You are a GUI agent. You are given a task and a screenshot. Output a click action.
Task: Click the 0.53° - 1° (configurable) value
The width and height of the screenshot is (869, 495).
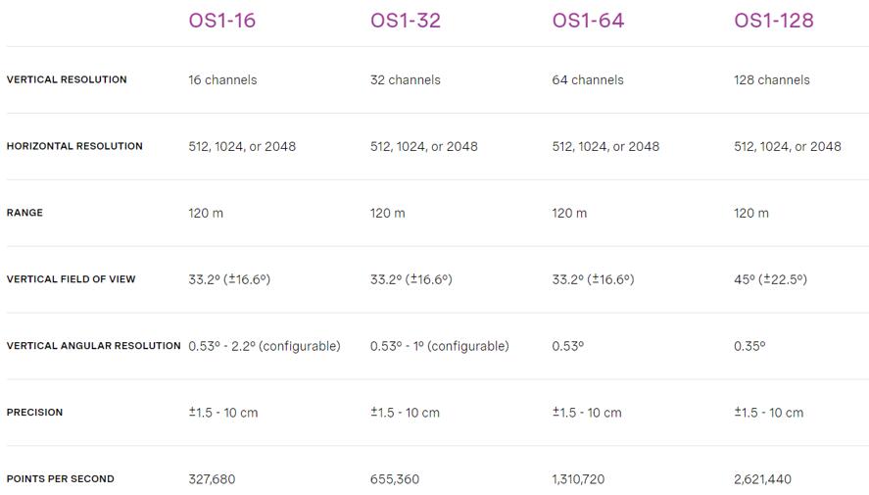[440, 346]
